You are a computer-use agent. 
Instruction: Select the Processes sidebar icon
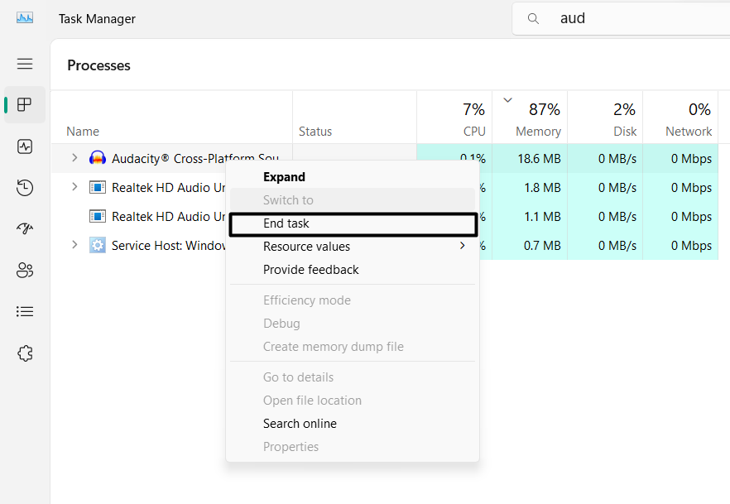25,105
